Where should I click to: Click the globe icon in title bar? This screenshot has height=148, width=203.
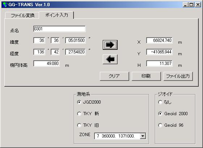click(5, 5)
